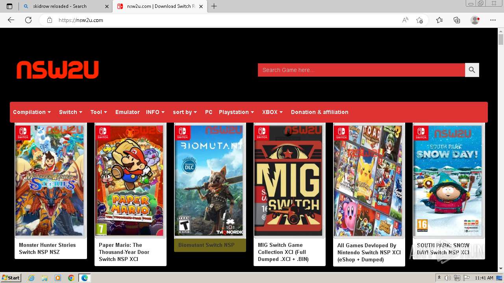Click the NSW2U site logo
Viewport: 504px width, 283px height.
(x=57, y=70)
